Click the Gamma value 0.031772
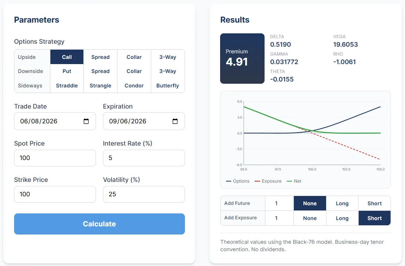This screenshot has width=405, height=266. tap(284, 62)
